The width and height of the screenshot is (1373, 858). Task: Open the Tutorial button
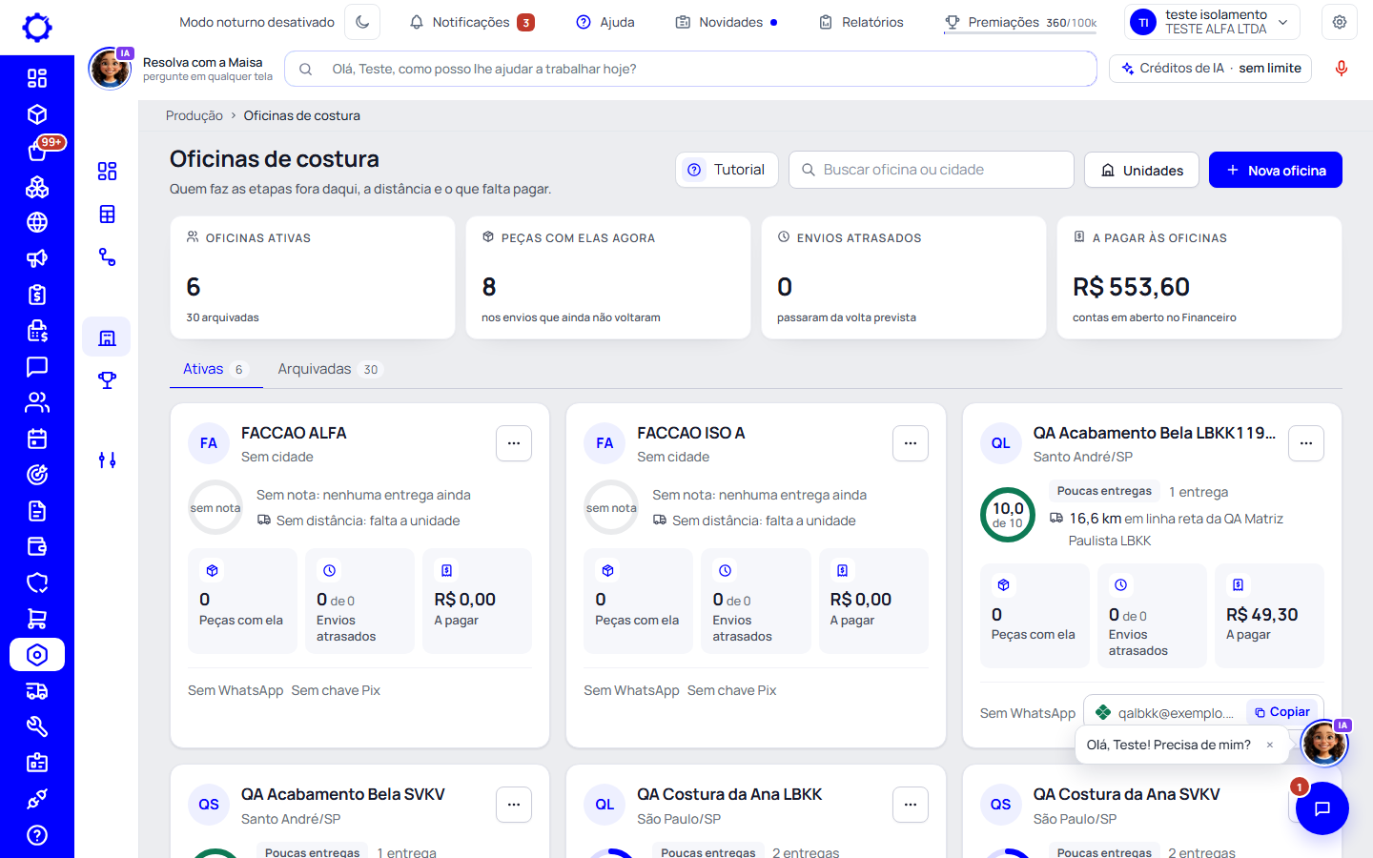point(727,170)
